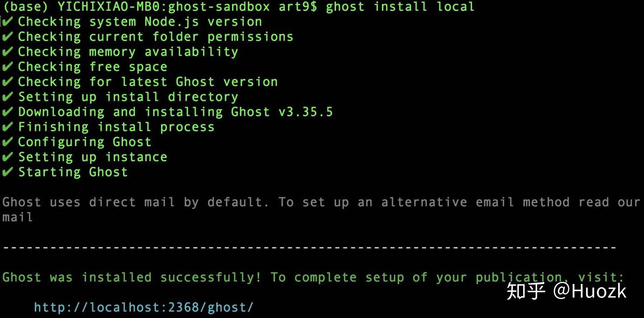The width and height of the screenshot is (644, 318).
Task: Click the dashed separator line
Action: [x=309, y=247]
